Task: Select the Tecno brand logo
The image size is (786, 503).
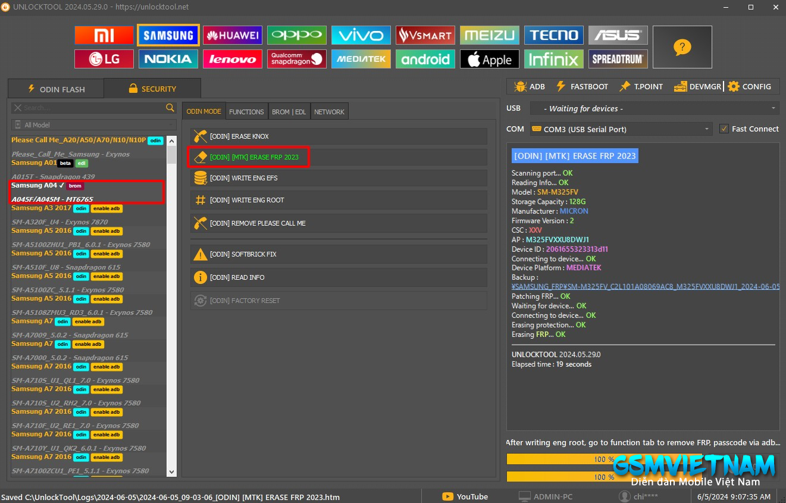Action: (x=554, y=35)
